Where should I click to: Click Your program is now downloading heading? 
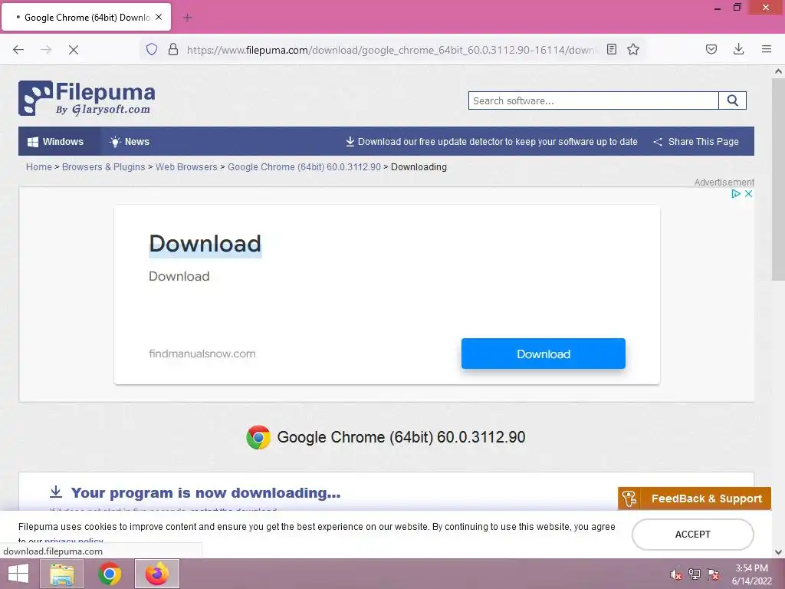[205, 493]
